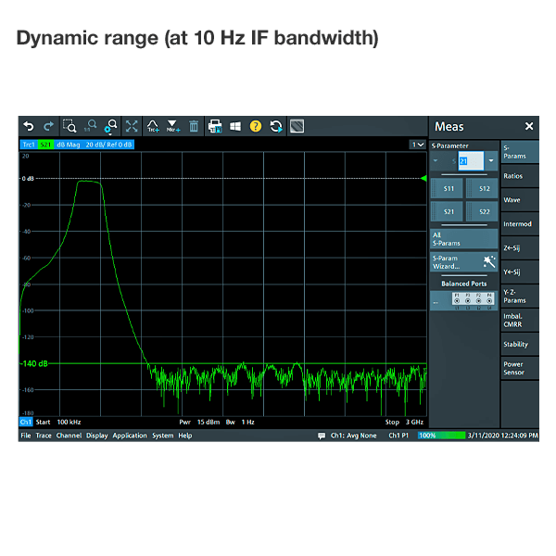Open help with yellow question icon
This screenshot has height=556, width=556.
coord(256,126)
